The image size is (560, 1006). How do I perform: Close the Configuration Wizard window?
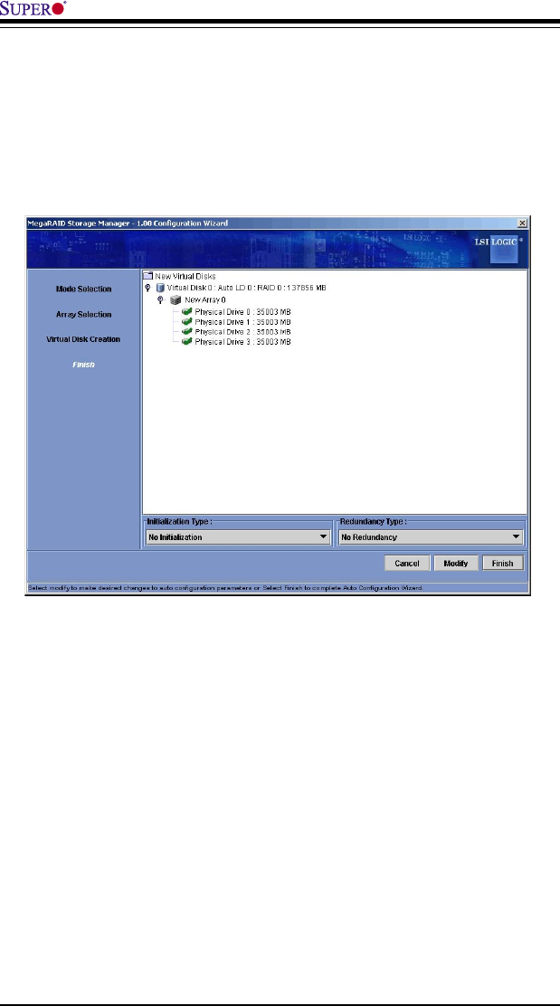pos(522,223)
